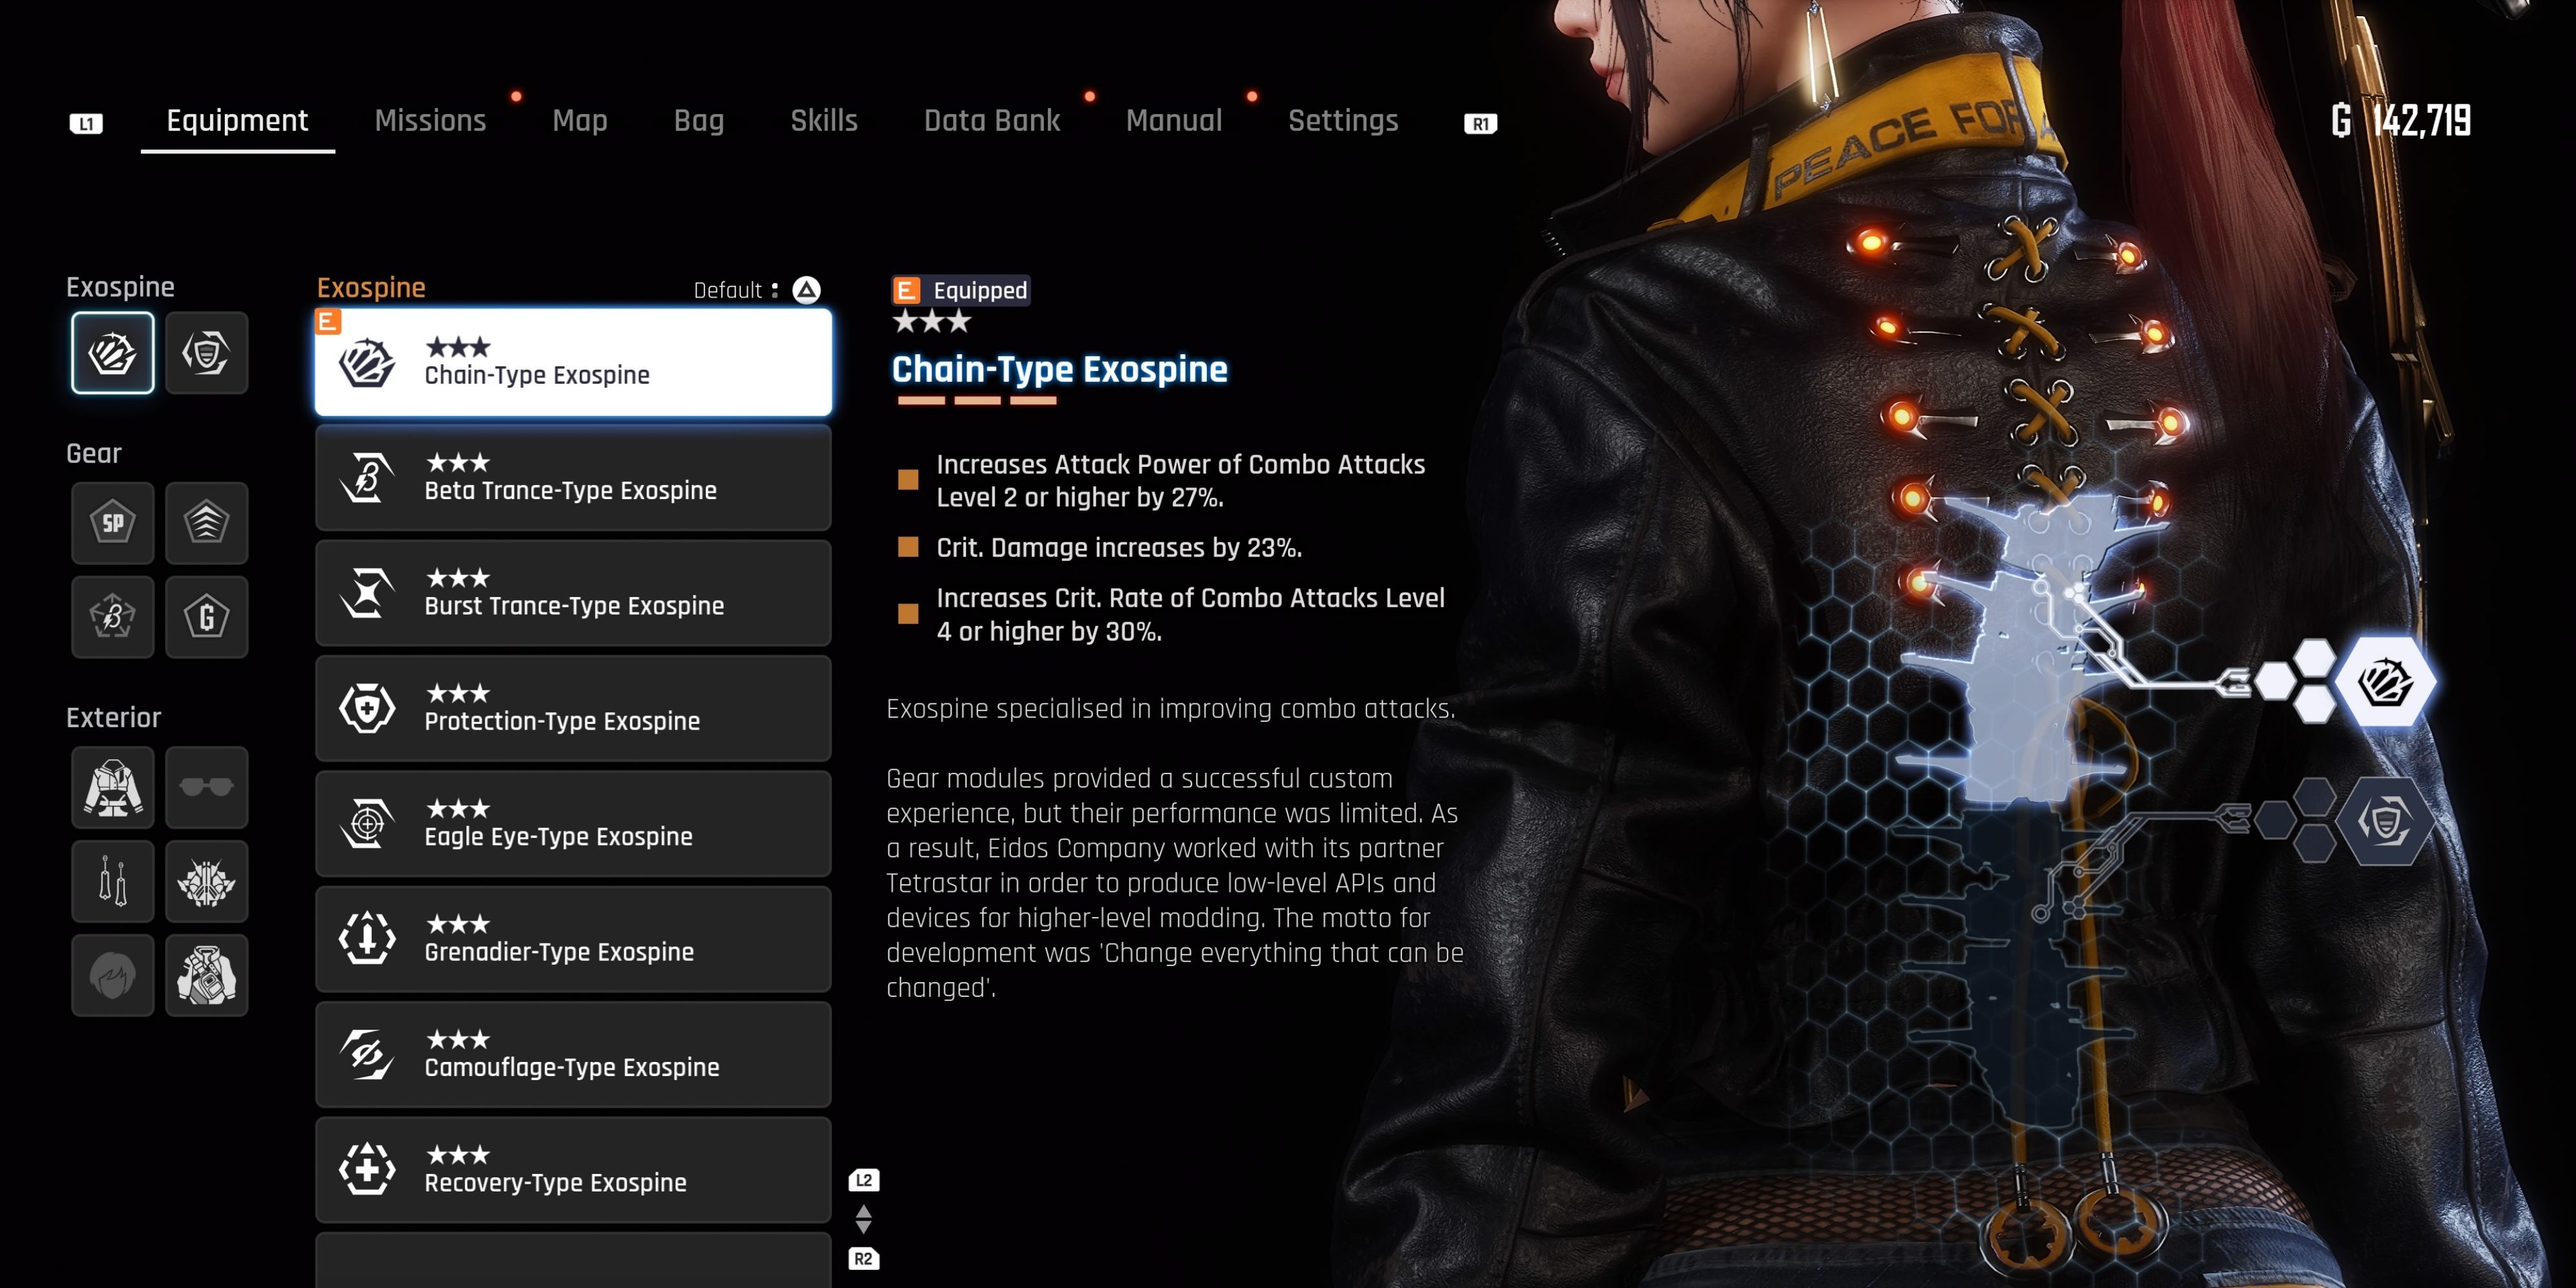Click the R1 next-tab button
Image resolution: width=2576 pixels, height=1288 pixels.
(1480, 123)
